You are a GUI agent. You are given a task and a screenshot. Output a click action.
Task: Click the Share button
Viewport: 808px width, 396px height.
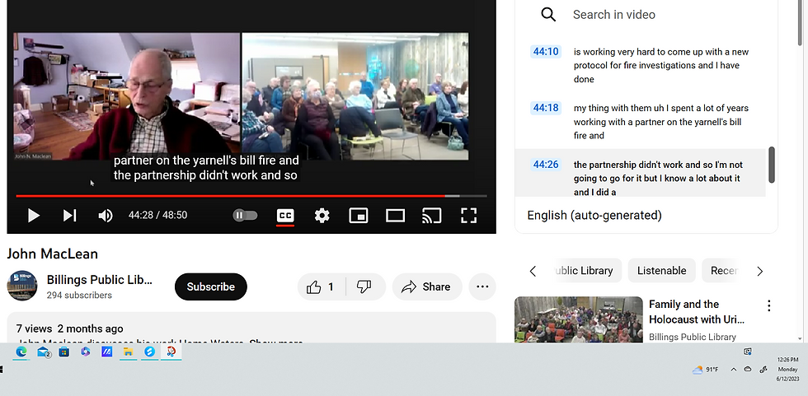click(427, 287)
